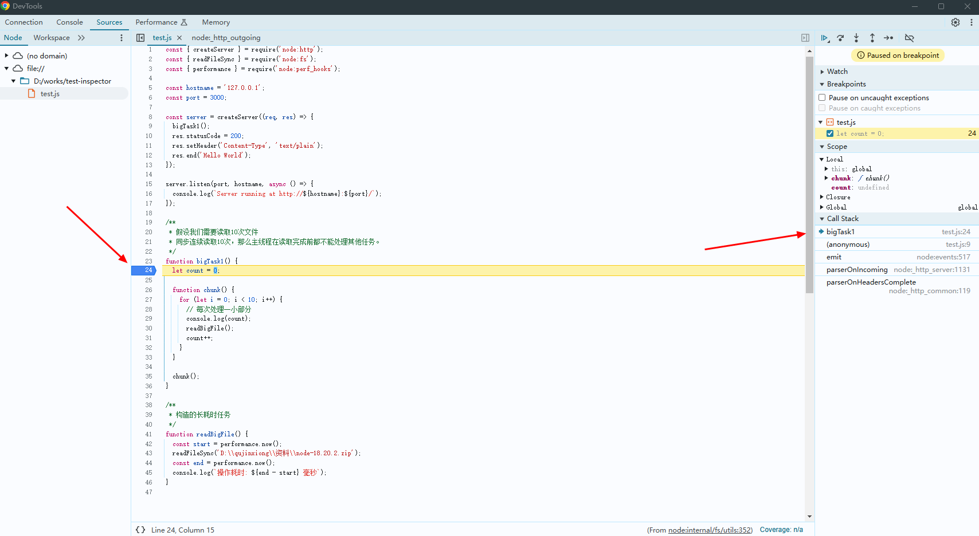Click line number 35 in gutter

tap(148, 376)
